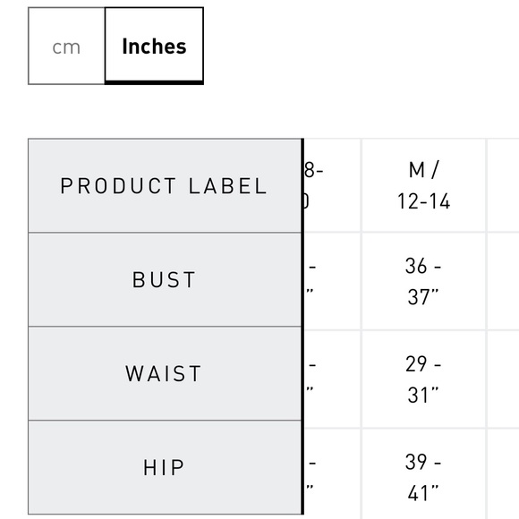Click the partially hidden bust cell
Screen dimensions: 519x519
pyautogui.click(x=332, y=281)
